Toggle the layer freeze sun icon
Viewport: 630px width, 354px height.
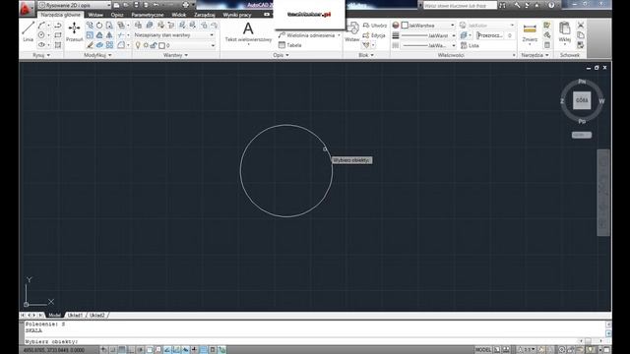coord(146,45)
